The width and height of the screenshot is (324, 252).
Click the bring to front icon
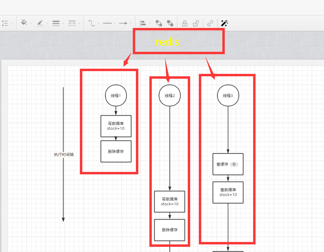pos(159,23)
